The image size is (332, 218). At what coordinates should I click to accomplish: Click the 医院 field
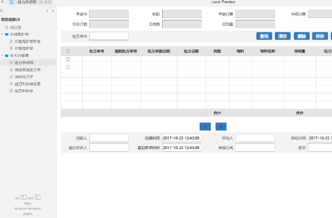[x=182, y=14]
